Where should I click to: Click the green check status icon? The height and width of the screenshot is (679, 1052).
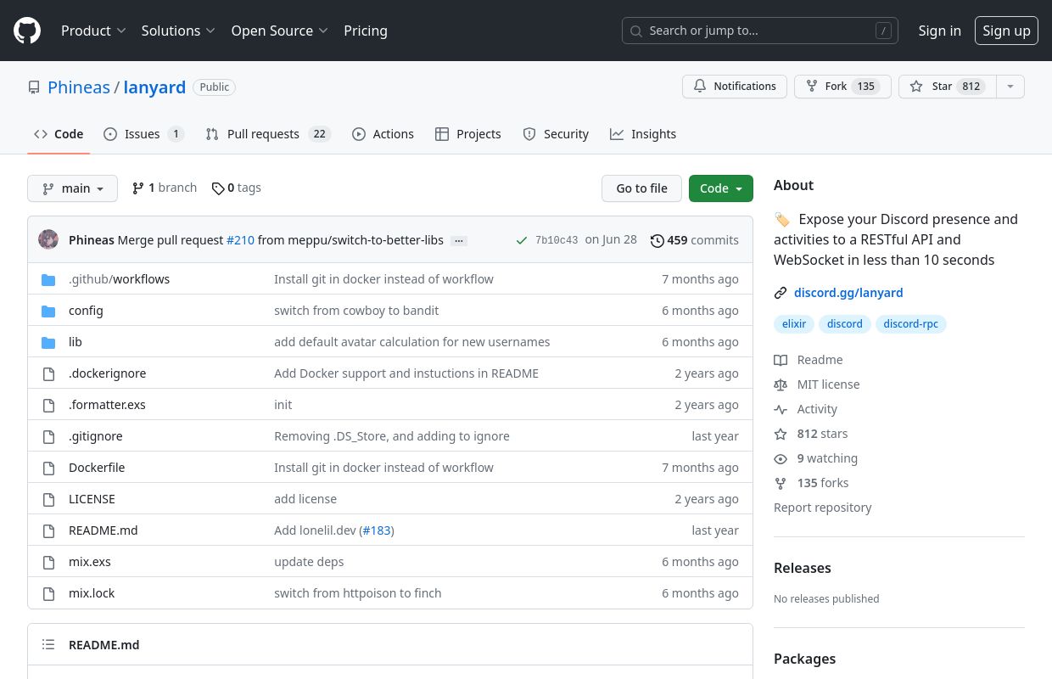(522, 240)
